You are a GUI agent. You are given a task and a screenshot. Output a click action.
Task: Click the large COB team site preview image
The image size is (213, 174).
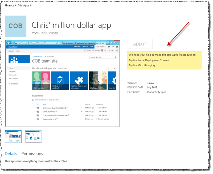(63, 83)
